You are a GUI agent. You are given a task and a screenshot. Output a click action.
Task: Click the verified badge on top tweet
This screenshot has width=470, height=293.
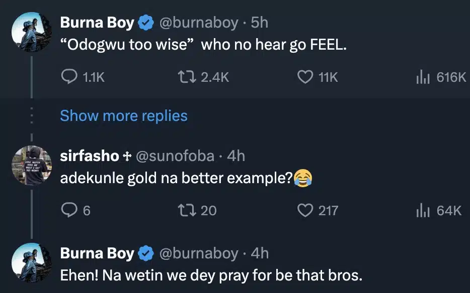point(146,23)
